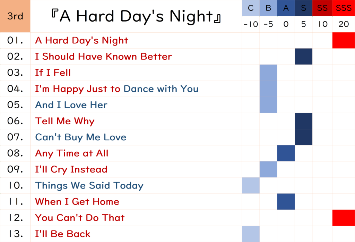The width and height of the screenshot is (355, 242).
Task: Choose the 'You Can't Do That' track
Action: [80, 218]
